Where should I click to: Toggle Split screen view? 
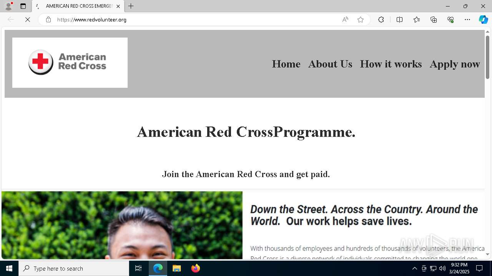(399, 20)
